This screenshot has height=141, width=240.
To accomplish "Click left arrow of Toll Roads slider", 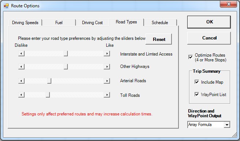I will (21, 95).
